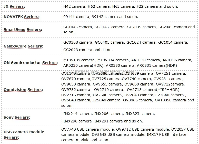Select AR0230 camera(HDR) text
The image size is (199, 144).
pos(84,66)
